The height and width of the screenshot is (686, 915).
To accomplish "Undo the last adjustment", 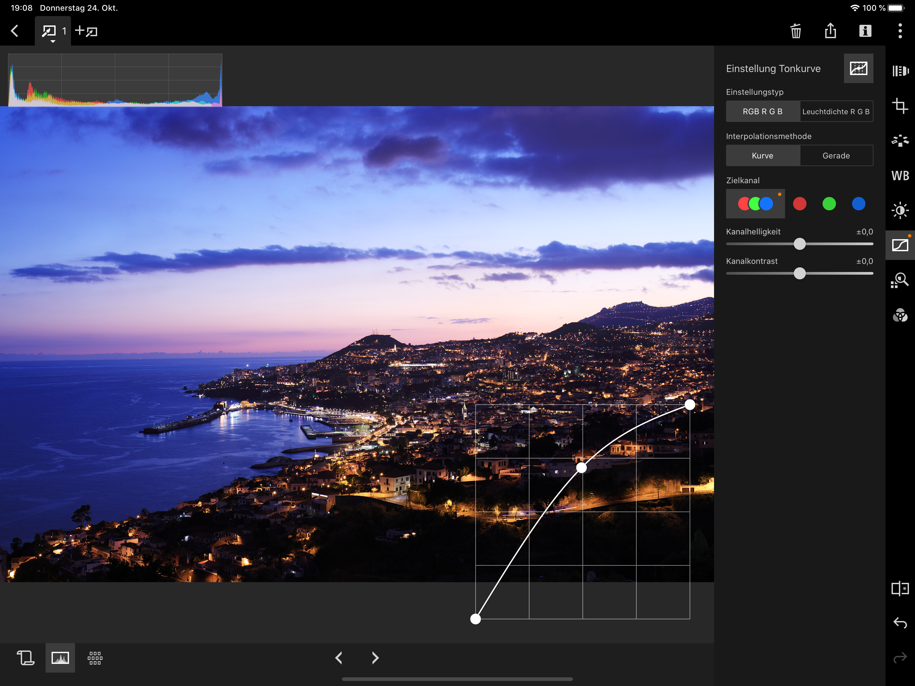I will [x=900, y=623].
